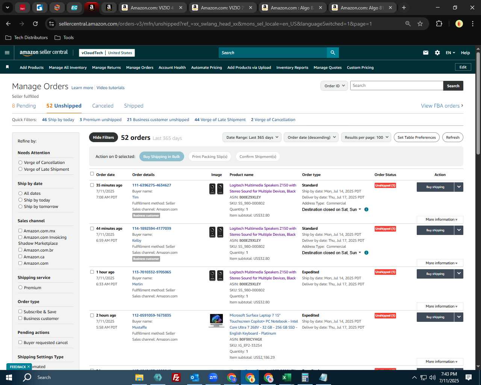481x385 pixels.
Task: Click the Microsoft Surface Laptop thumbnail
Action: pos(216,320)
